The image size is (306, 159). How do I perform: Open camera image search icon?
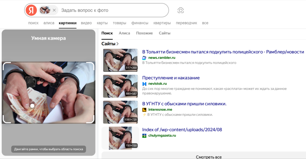pyautogui.click(x=181, y=10)
